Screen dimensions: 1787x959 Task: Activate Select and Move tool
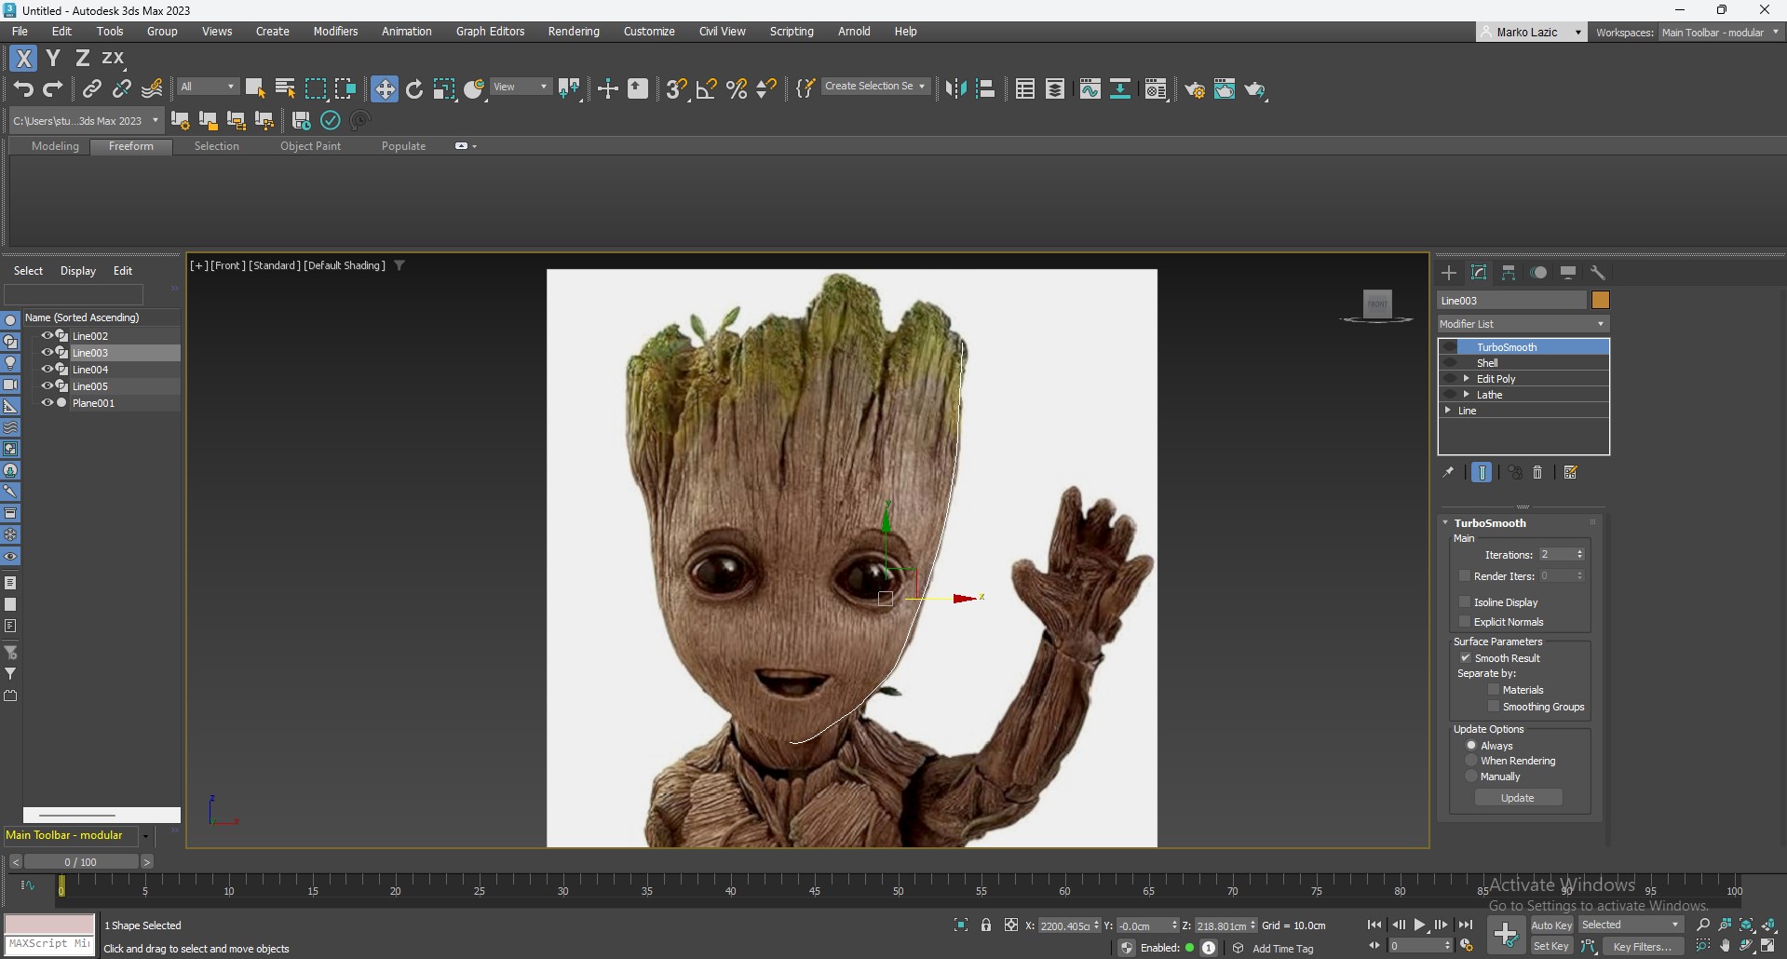pyautogui.click(x=384, y=88)
